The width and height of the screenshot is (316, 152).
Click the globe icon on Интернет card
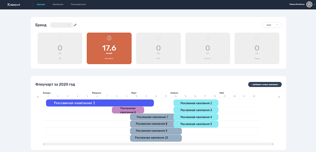[x=109, y=38]
